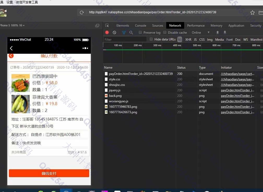Open the Security tab
The height and width of the screenshot is (192, 263).
pos(256,26)
